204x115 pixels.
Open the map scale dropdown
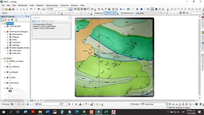[67, 9]
